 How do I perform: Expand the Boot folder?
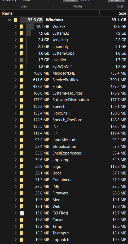(x=16, y=173)
